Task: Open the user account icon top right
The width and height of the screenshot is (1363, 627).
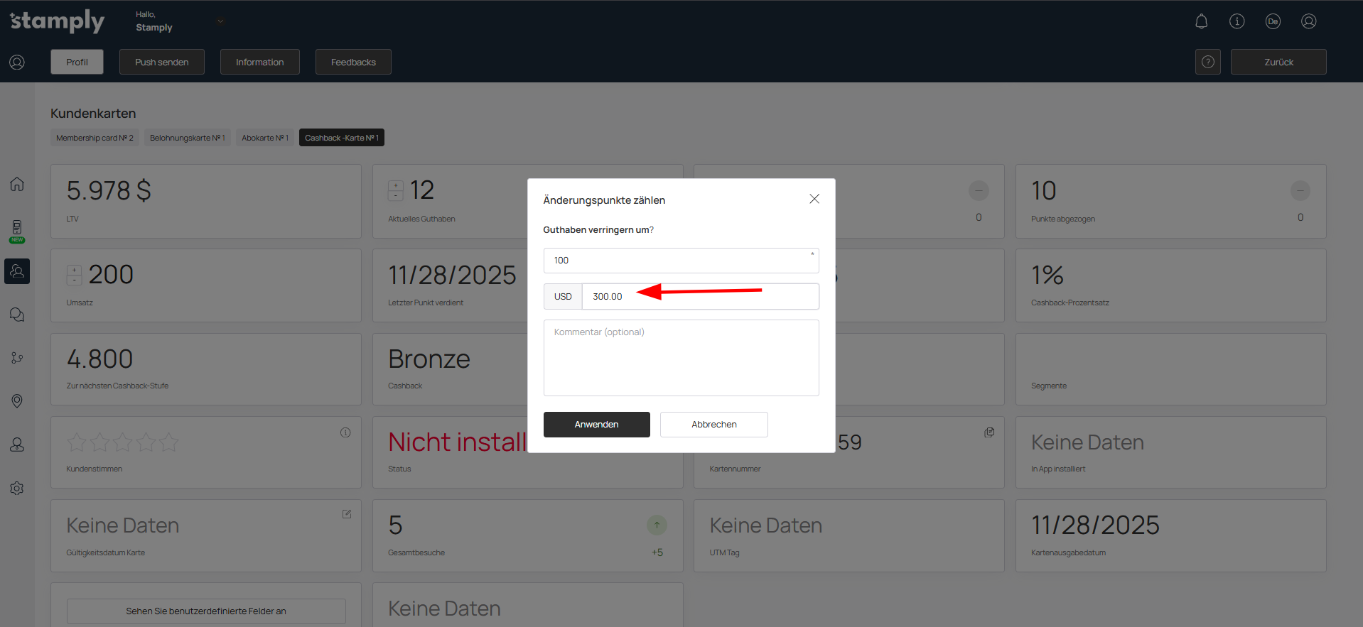Action: tap(1308, 21)
